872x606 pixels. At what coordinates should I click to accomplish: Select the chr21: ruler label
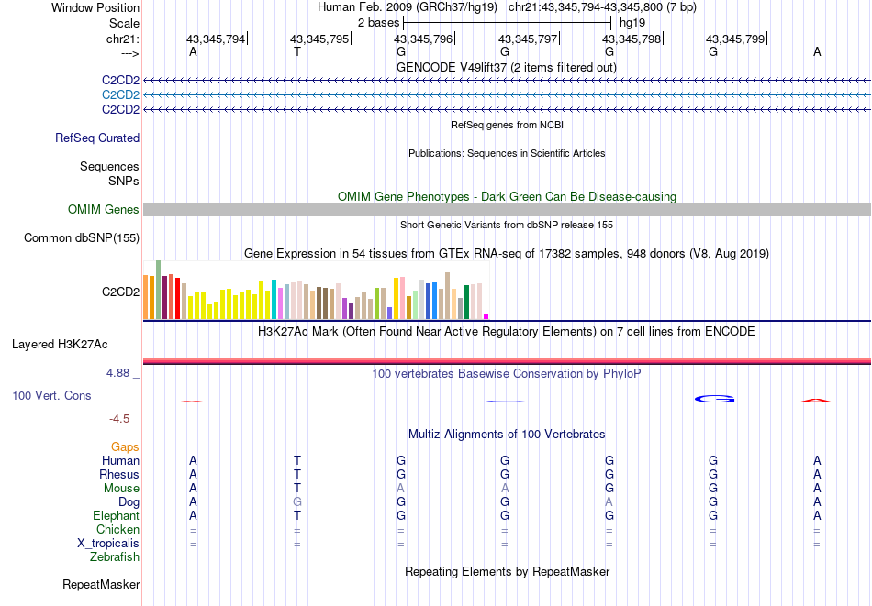122,39
